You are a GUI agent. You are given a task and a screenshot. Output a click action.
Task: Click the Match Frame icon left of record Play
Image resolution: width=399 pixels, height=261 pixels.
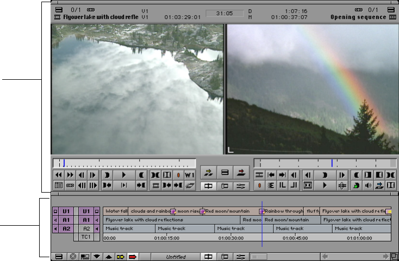pyautogui.click(x=308, y=186)
